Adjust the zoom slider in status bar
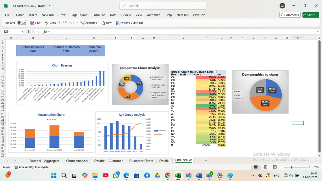322x181 pixels. coord(292,167)
